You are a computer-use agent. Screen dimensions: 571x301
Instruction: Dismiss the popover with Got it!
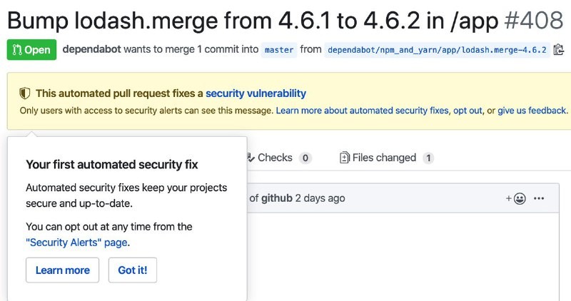[x=132, y=270]
